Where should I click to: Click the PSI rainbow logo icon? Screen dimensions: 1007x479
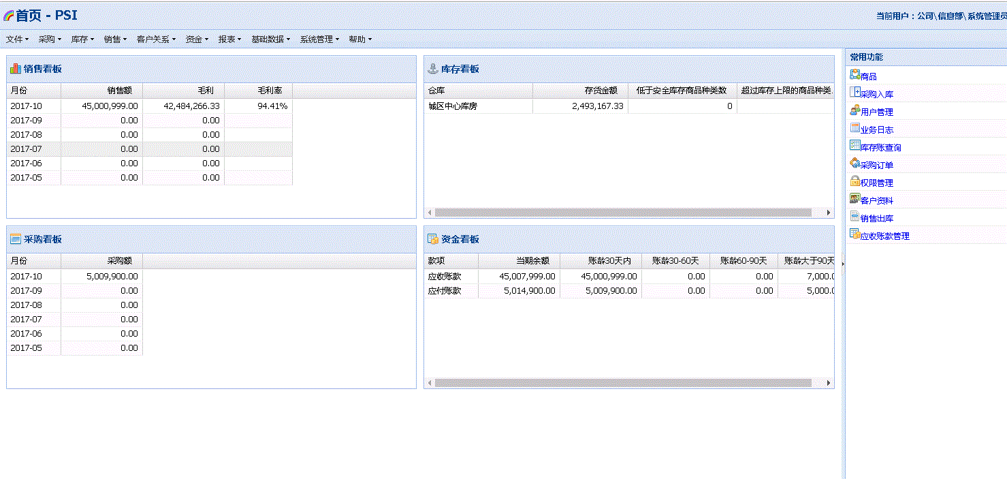point(9,16)
